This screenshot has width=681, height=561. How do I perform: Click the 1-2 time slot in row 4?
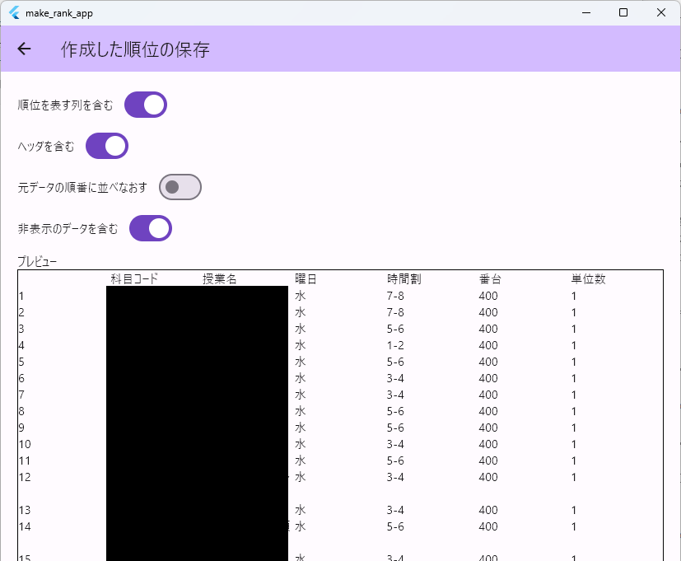pos(395,345)
